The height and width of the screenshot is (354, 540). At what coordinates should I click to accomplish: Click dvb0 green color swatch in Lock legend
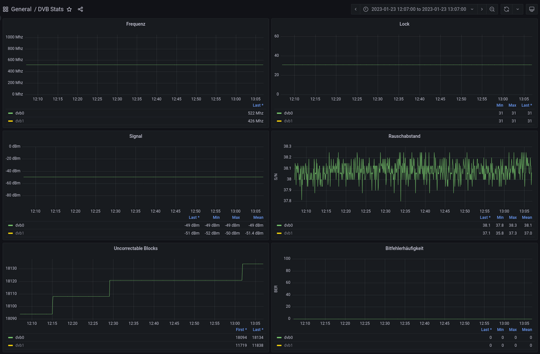coord(279,113)
